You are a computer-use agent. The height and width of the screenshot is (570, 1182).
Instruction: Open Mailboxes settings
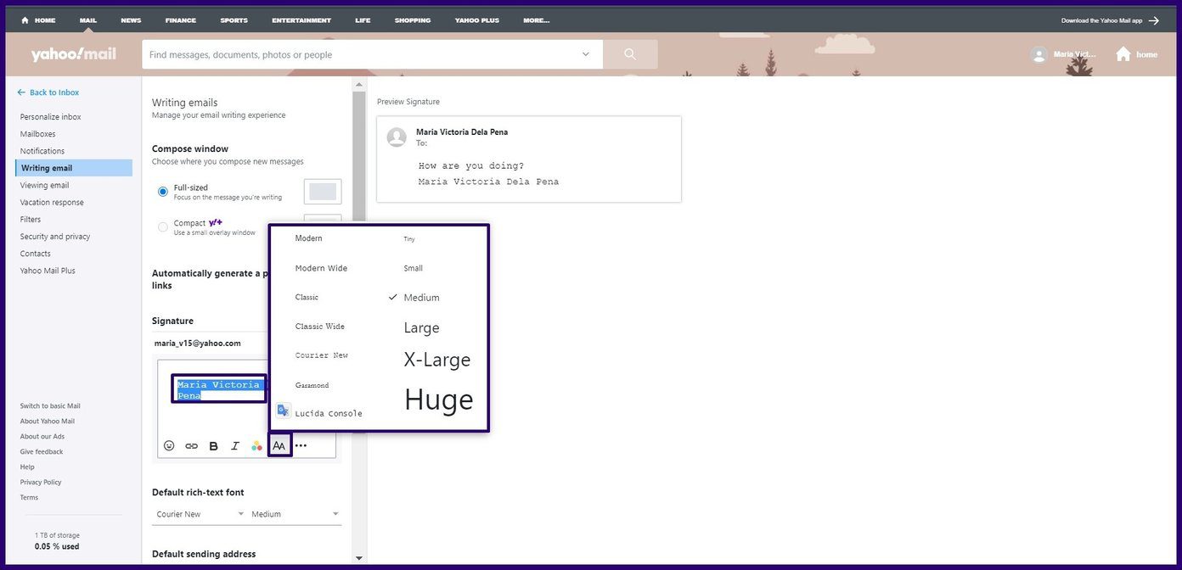[x=37, y=134]
